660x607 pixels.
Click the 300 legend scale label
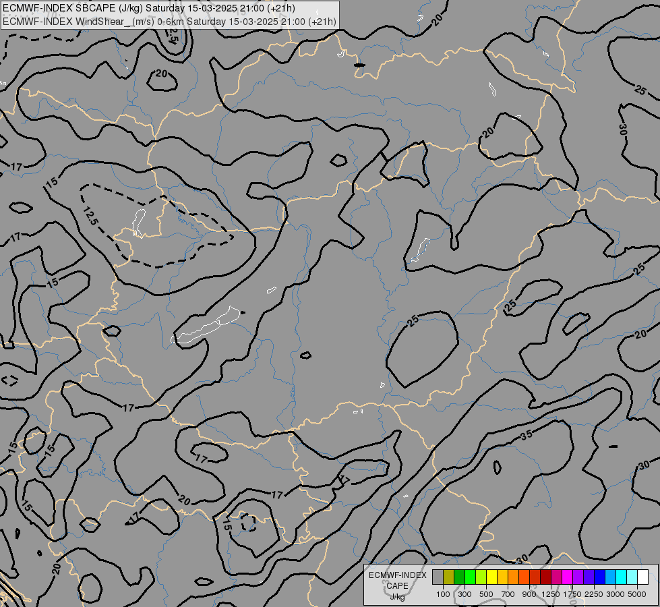pyautogui.click(x=464, y=594)
